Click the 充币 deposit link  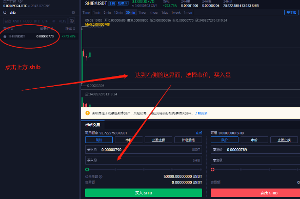tap(199, 133)
